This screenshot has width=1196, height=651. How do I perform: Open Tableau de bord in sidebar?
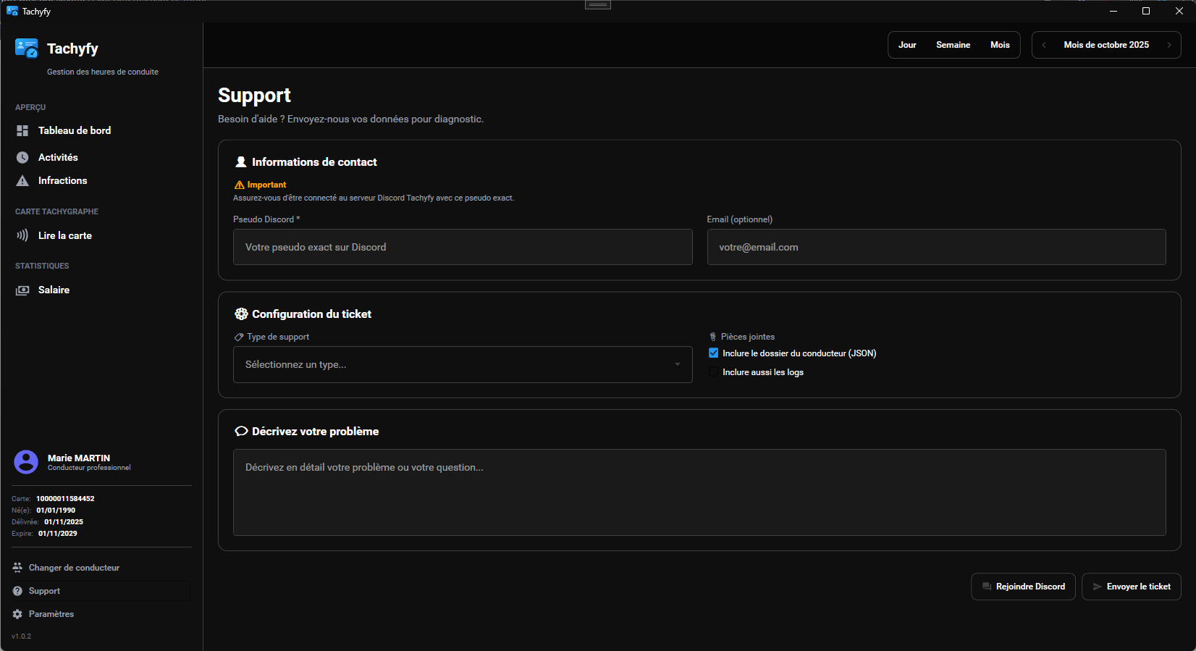[x=75, y=130]
